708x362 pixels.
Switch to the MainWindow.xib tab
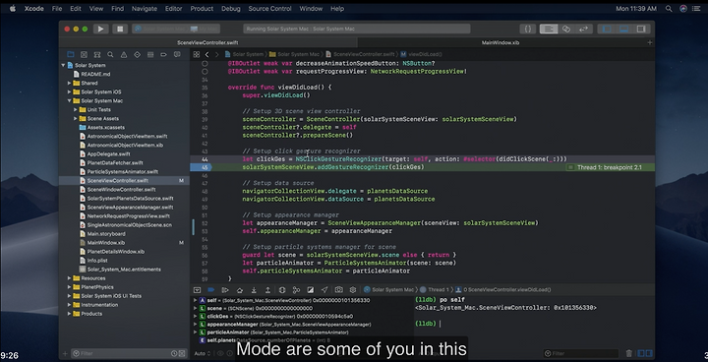click(501, 43)
